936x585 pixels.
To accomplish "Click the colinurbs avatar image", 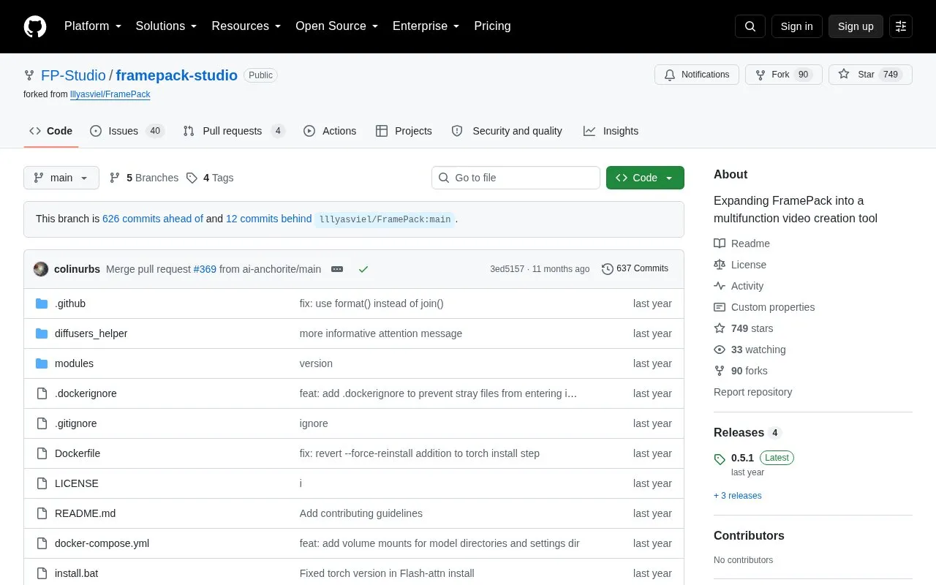I will tap(41, 269).
